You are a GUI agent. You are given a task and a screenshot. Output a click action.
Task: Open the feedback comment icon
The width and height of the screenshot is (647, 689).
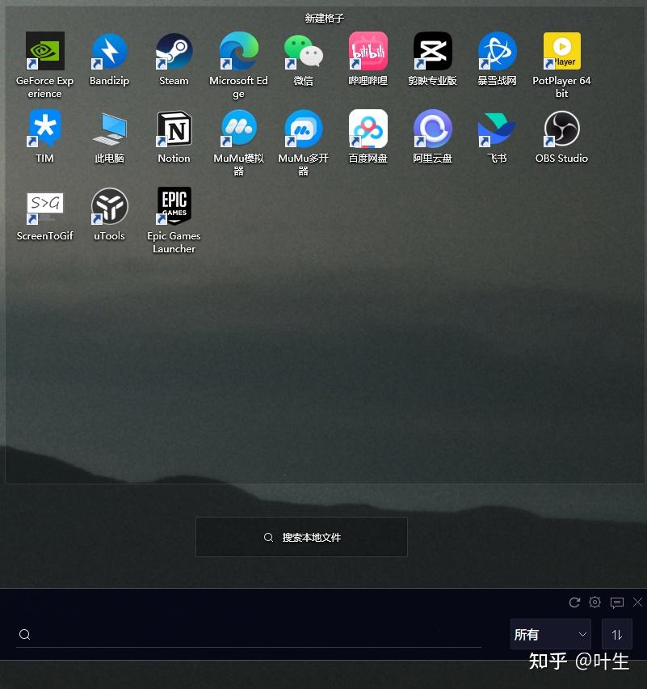[617, 602]
